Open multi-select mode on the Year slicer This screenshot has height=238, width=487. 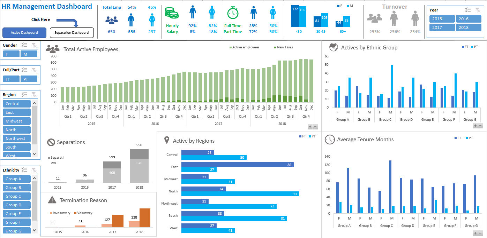467,10
